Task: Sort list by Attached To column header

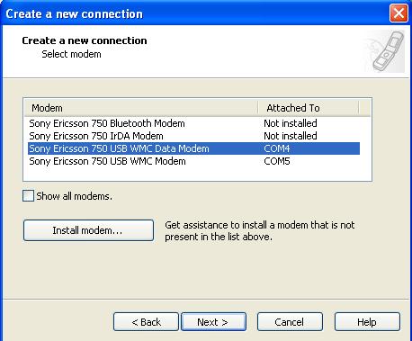Action: 309,108
